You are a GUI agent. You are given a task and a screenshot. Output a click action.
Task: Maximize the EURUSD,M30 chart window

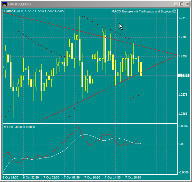pos(181,4)
